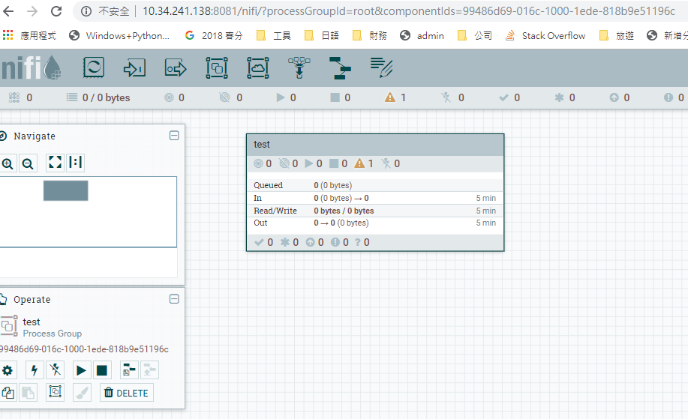Select the Template toolbar icon

tap(340, 68)
